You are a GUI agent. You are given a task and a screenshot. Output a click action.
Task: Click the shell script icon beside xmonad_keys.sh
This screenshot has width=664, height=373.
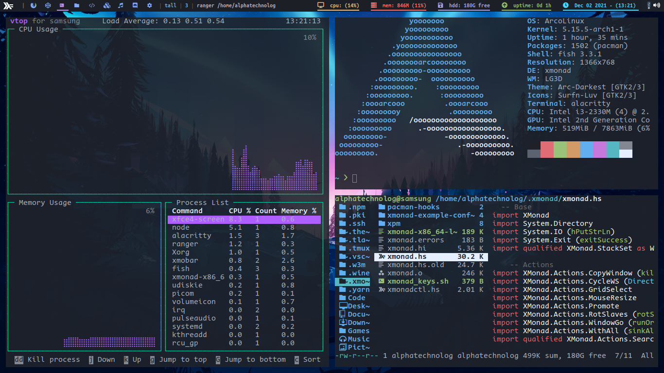point(382,281)
